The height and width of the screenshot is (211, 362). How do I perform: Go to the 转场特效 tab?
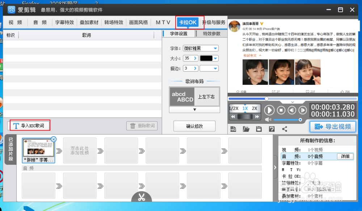coord(114,22)
